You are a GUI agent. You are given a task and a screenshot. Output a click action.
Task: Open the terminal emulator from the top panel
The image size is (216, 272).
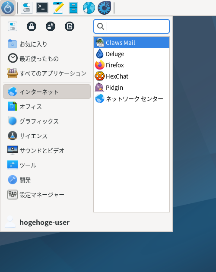point(42,8)
